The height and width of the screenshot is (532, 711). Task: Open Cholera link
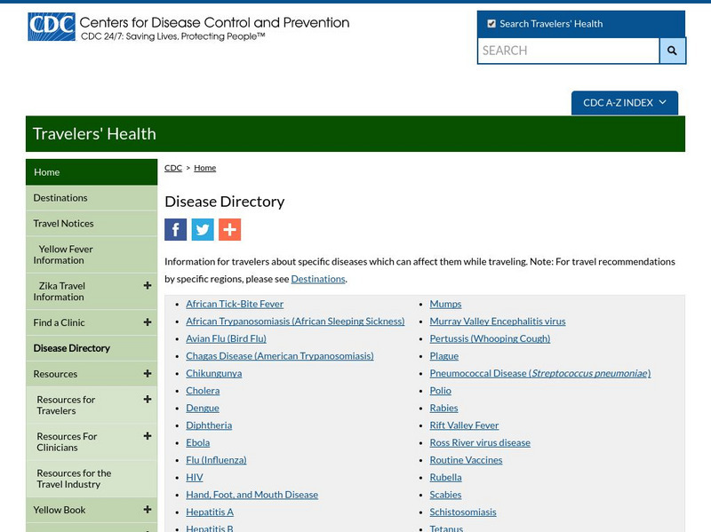pyautogui.click(x=203, y=391)
